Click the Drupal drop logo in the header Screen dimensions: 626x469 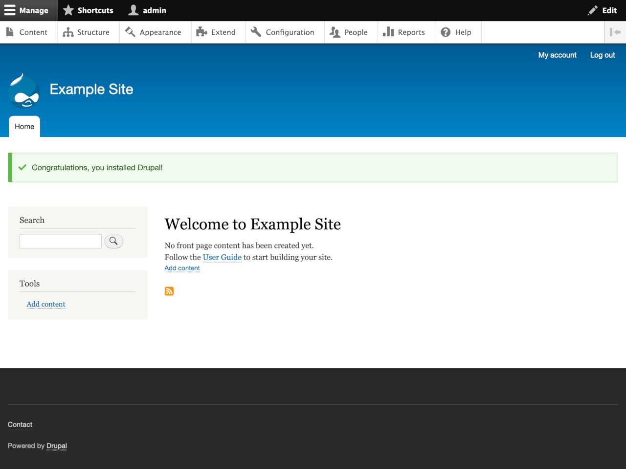point(23,90)
